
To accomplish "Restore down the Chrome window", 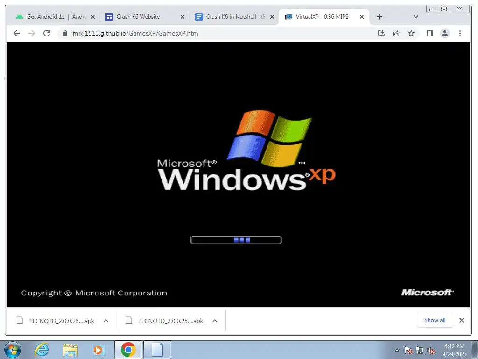I will tap(444, 9).
